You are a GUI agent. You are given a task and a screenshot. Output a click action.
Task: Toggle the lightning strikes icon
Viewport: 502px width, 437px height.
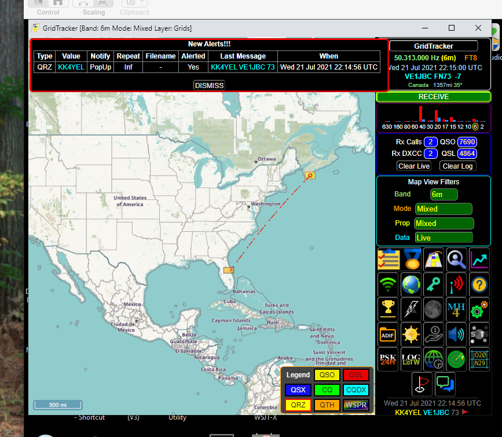pos(411,309)
